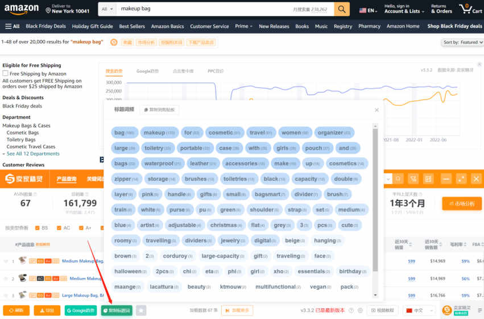The width and height of the screenshot is (484, 319).
Task: Click the 卖家精灵 avatar at bottom right
Action: click(x=447, y=310)
